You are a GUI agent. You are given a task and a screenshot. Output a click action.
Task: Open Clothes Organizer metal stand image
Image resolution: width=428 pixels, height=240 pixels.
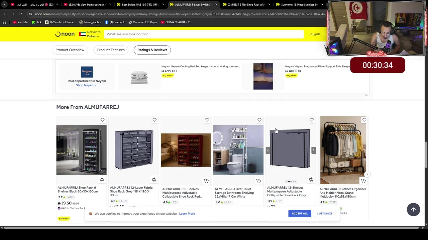(x=343, y=150)
